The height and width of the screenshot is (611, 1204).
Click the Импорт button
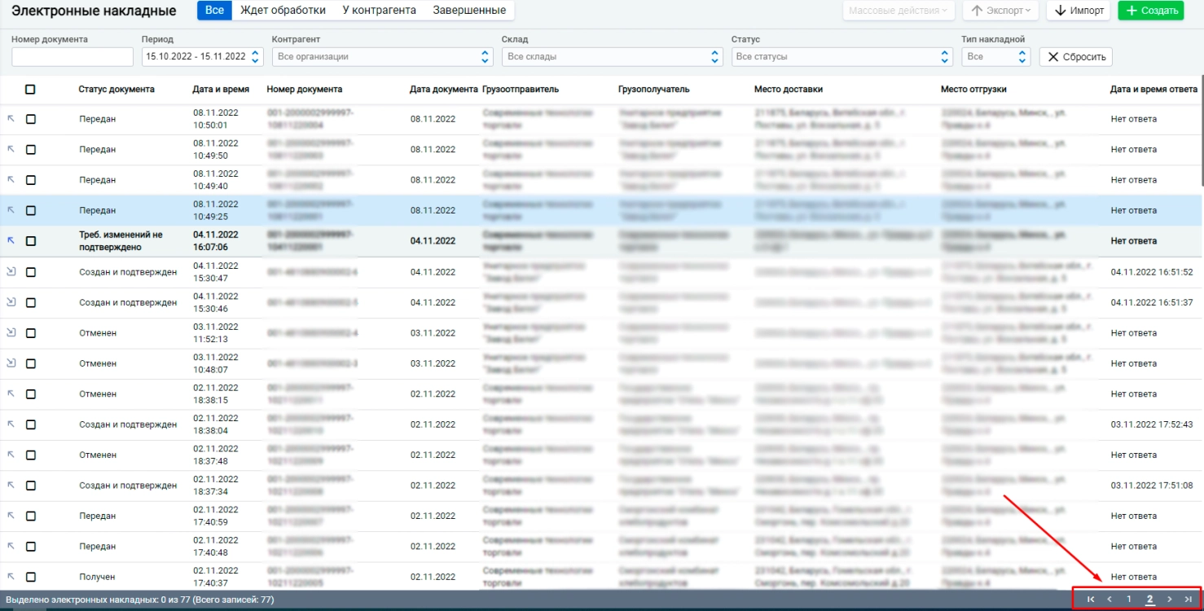1079,11
